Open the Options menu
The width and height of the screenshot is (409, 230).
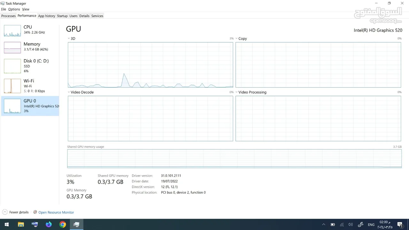(14, 9)
